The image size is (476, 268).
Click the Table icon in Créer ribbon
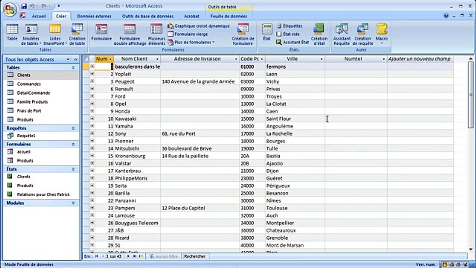tap(12, 32)
